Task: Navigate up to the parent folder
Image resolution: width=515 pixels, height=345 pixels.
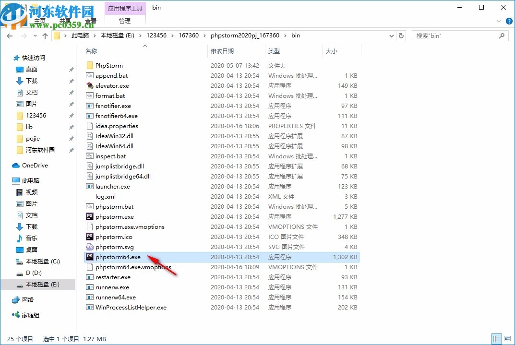Action: tap(45, 36)
